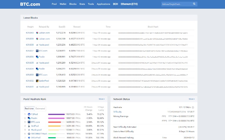Select the Estimated tab
This screenshot has height=140, width=225.
(x=40, y=109)
